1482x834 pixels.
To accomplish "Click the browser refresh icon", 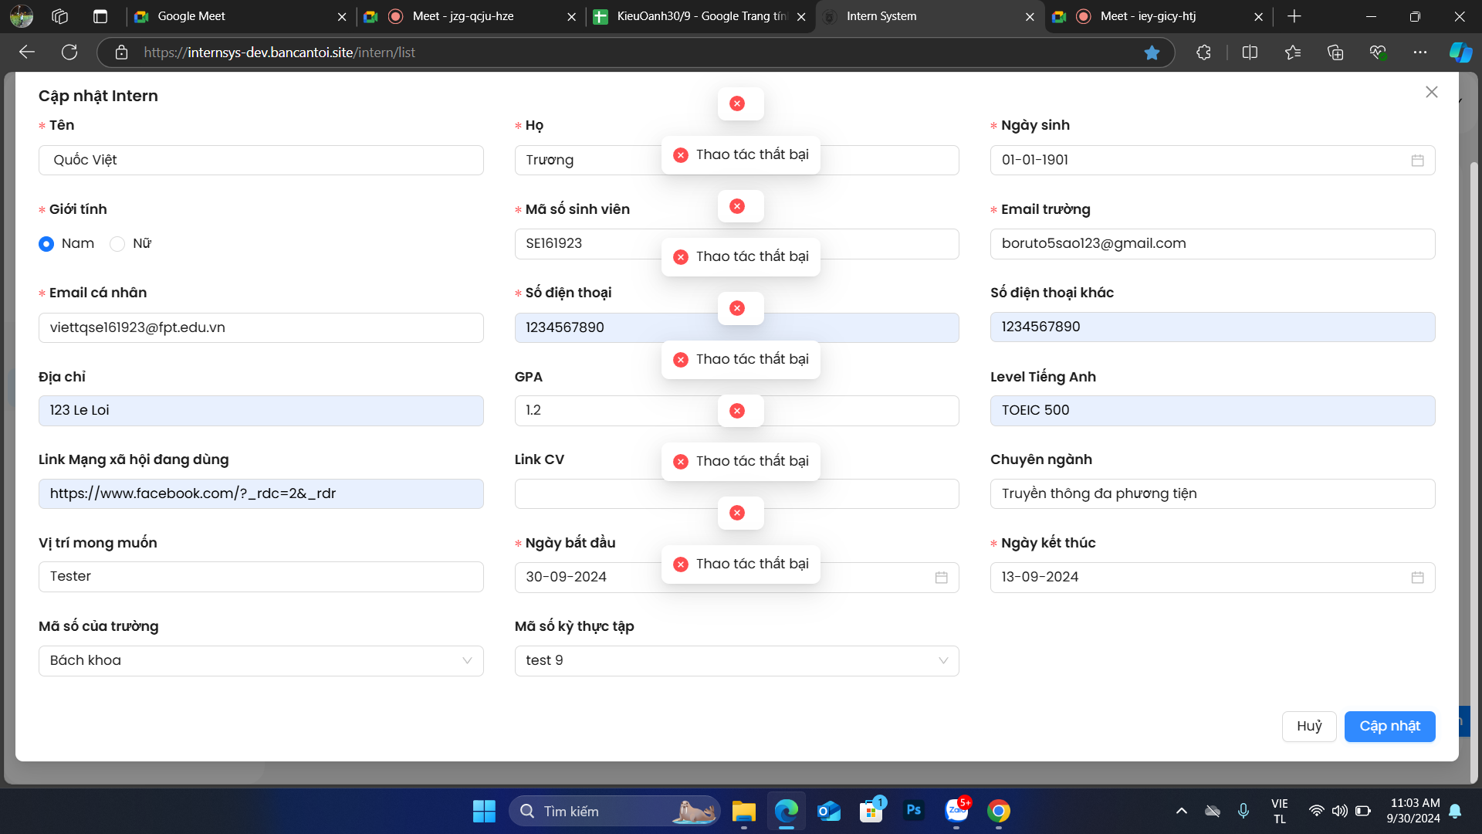I will 69,52.
